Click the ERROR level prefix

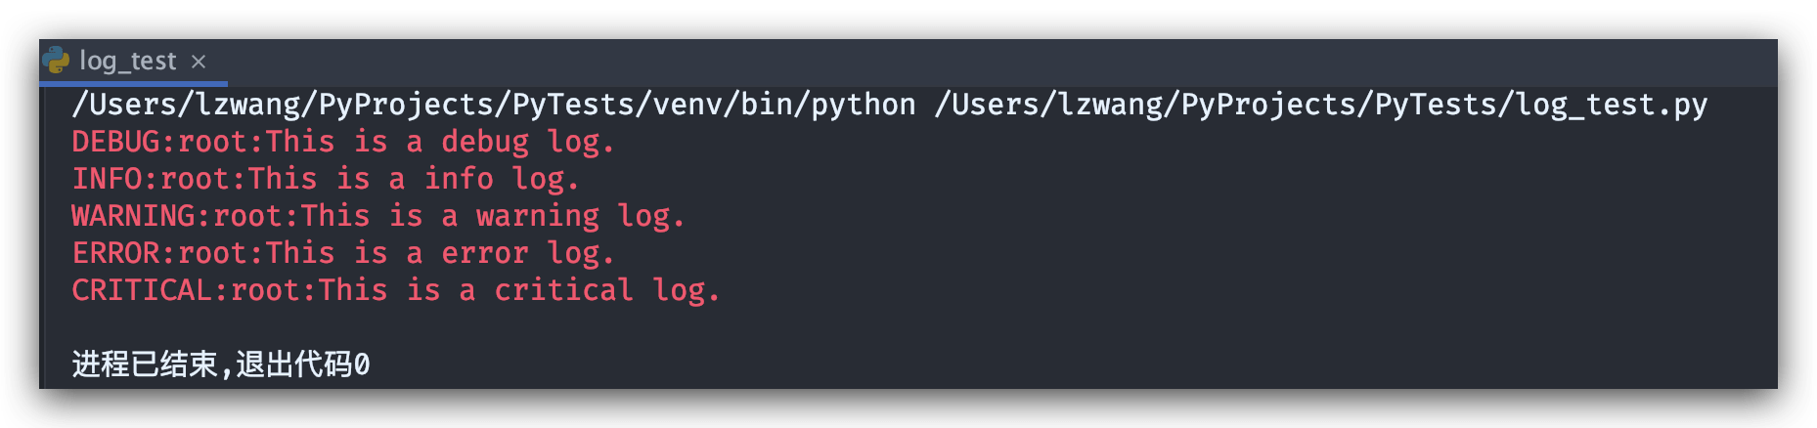(115, 253)
